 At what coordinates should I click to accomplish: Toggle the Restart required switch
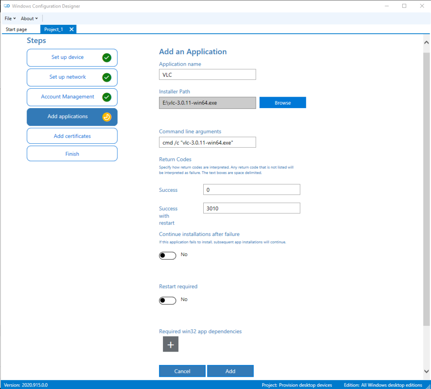pyautogui.click(x=168, y=301)
